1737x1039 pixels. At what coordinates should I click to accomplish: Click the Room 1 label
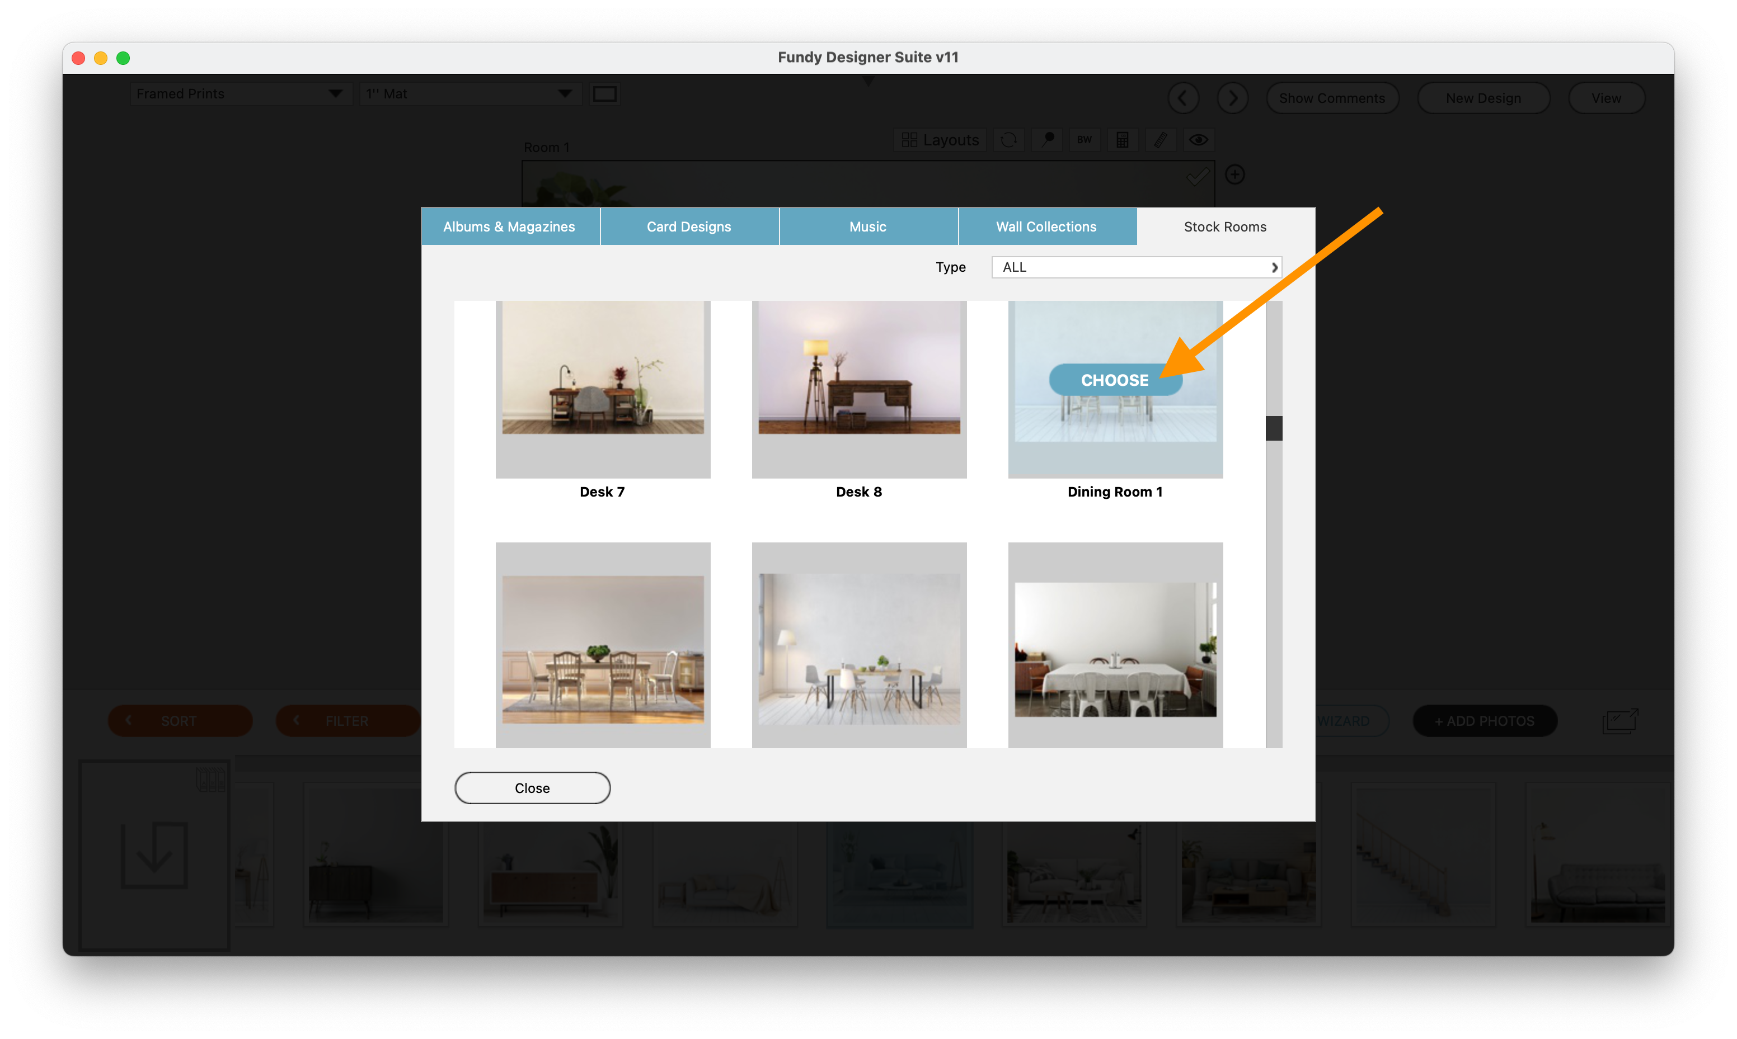click(547, 148)
